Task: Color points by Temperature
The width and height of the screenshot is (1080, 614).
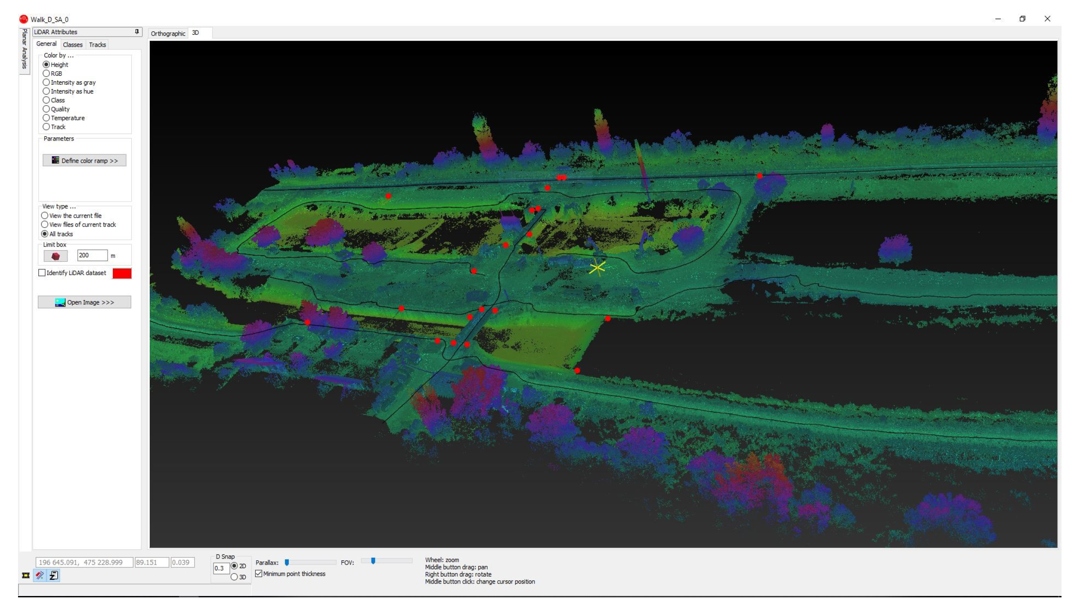Action: 46,118
